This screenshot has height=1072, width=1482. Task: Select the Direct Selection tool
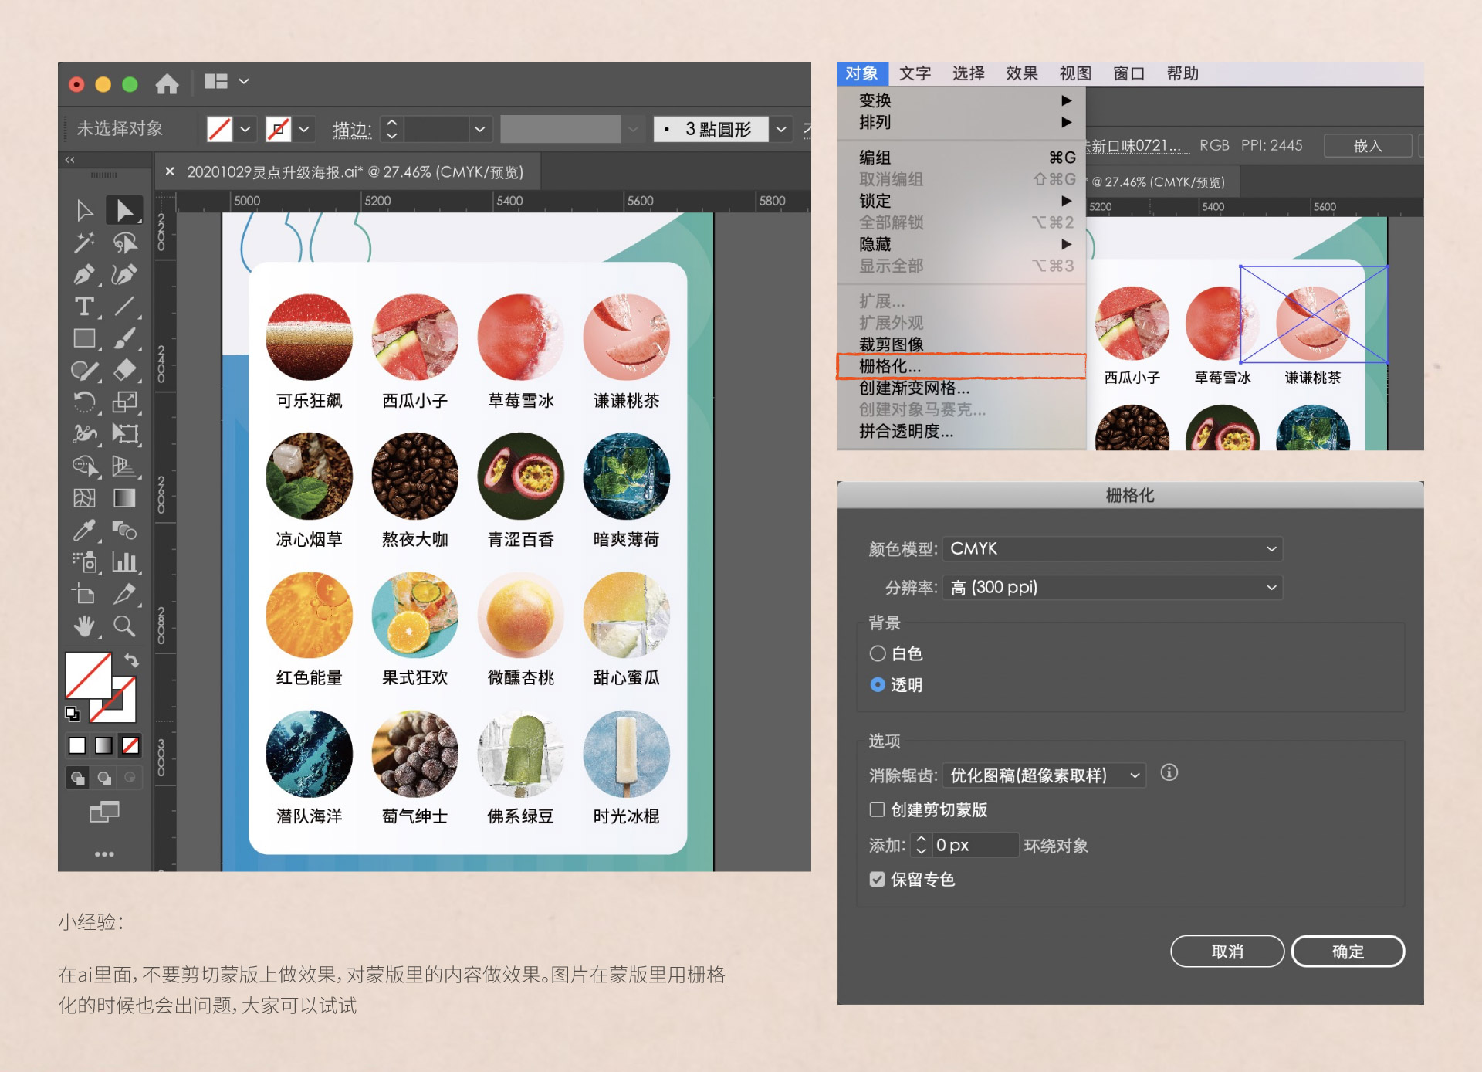pos(124,210)
